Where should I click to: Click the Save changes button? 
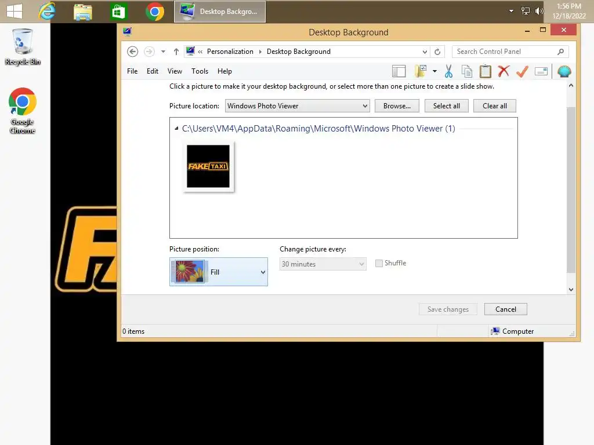(x=448, y=309)
